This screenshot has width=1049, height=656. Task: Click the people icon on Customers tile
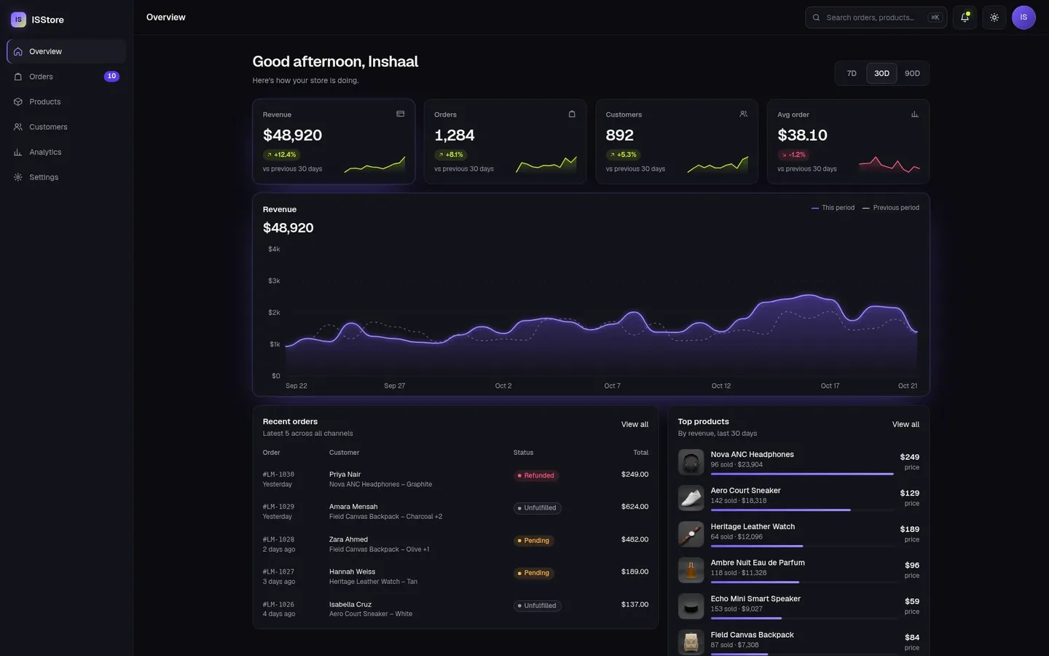(x=743, y=114)
